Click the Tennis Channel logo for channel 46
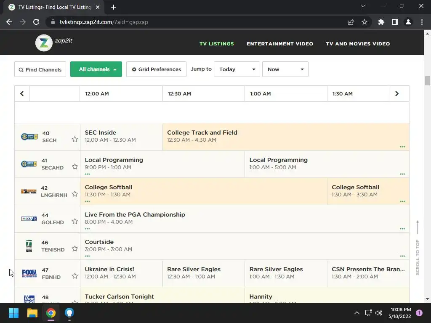Screen dimensions: 431x323 29,246
